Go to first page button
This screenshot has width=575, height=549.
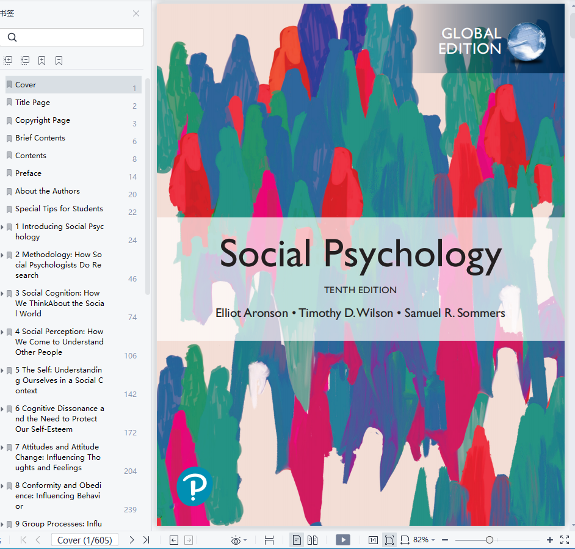pyautogui.click(x=23, y=540)
